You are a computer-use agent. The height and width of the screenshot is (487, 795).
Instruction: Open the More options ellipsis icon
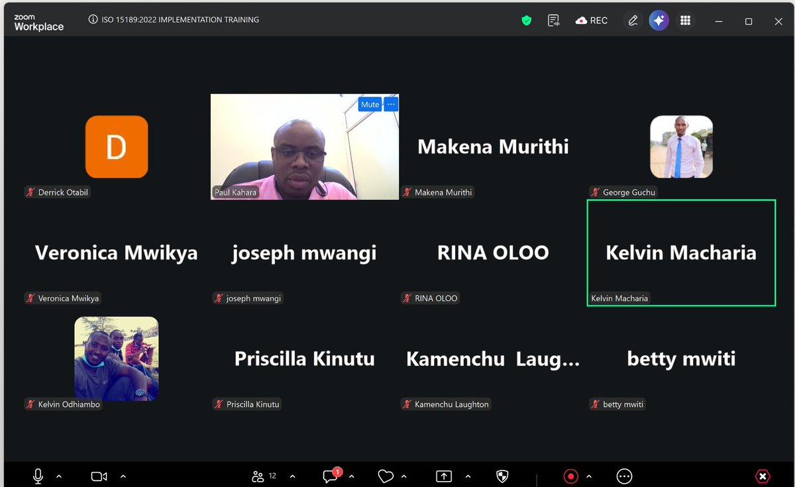coord(624,476)
